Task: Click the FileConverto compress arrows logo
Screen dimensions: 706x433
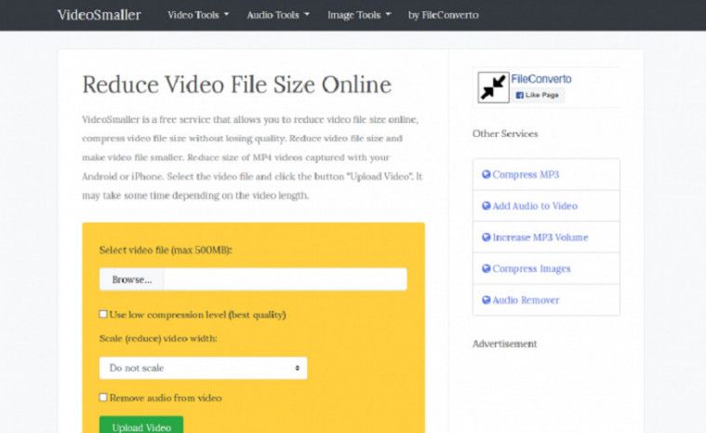Action: [493, 88]
